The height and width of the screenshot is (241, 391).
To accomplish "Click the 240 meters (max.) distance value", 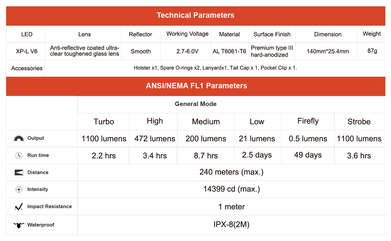I will point(231,172).
